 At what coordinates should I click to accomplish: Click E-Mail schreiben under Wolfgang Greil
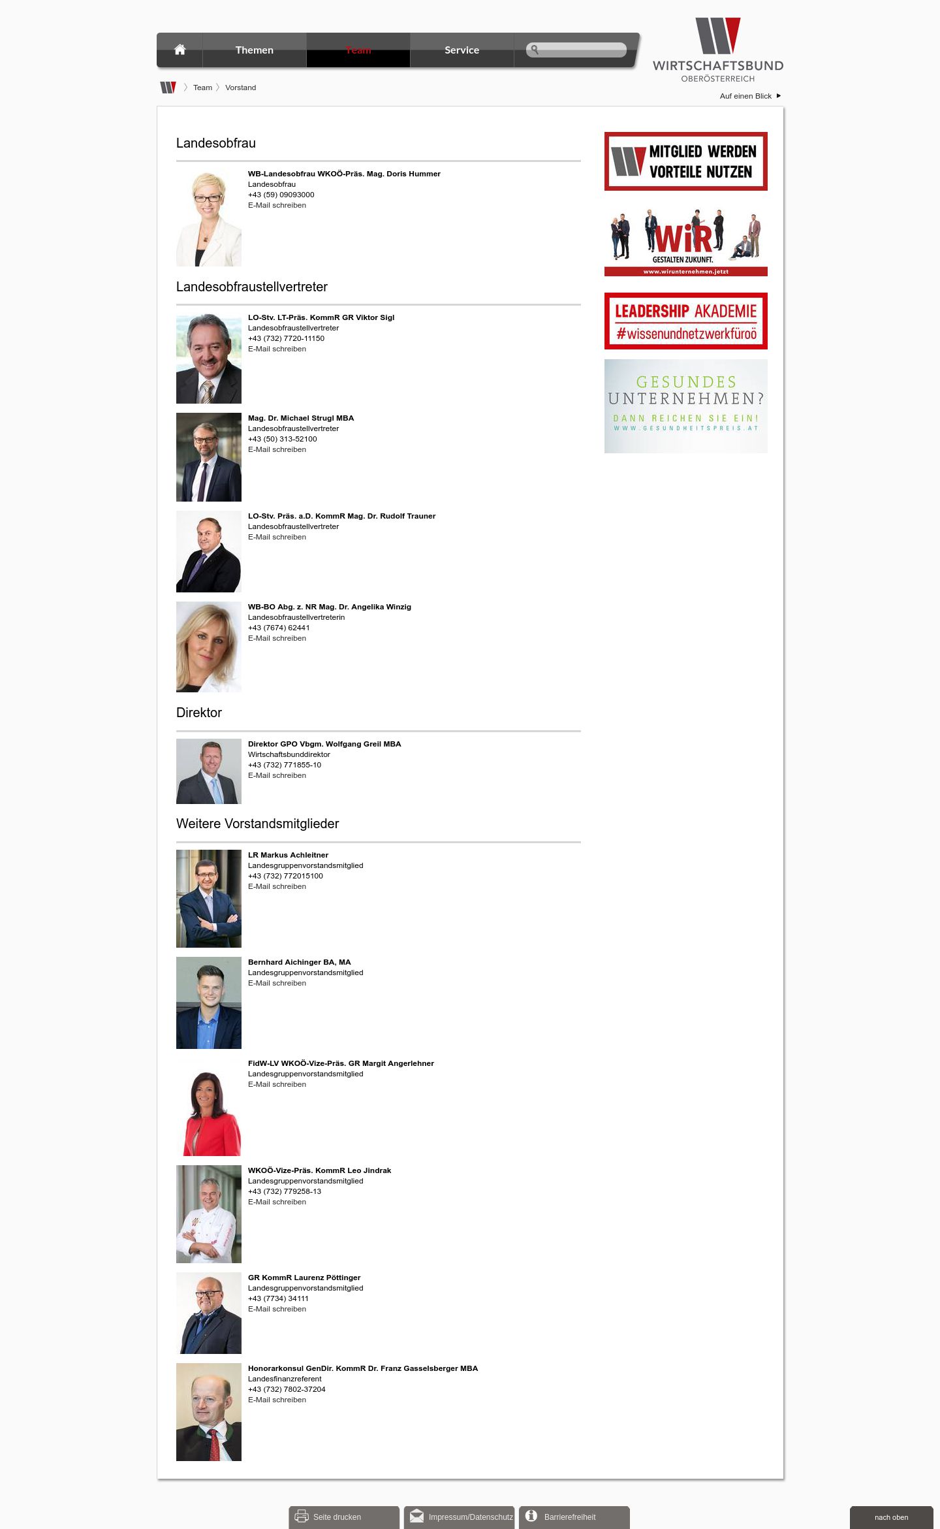(x=277, y=775)
